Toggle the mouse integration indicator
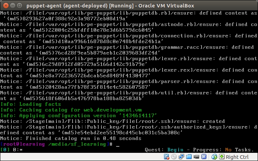258x161 pixels. (214, 157)
